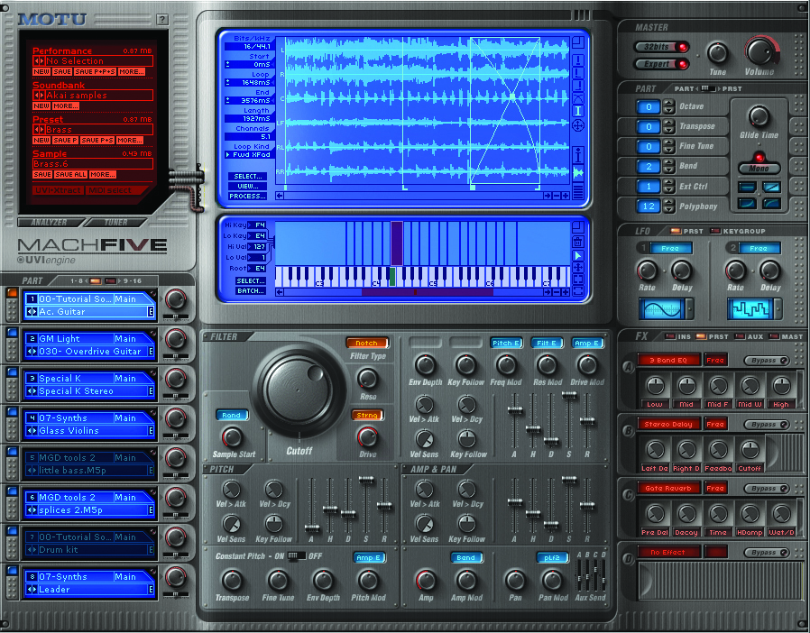The image size is (810, 633).
Task: Open the Tuner tab
Action: coord(116,222)
